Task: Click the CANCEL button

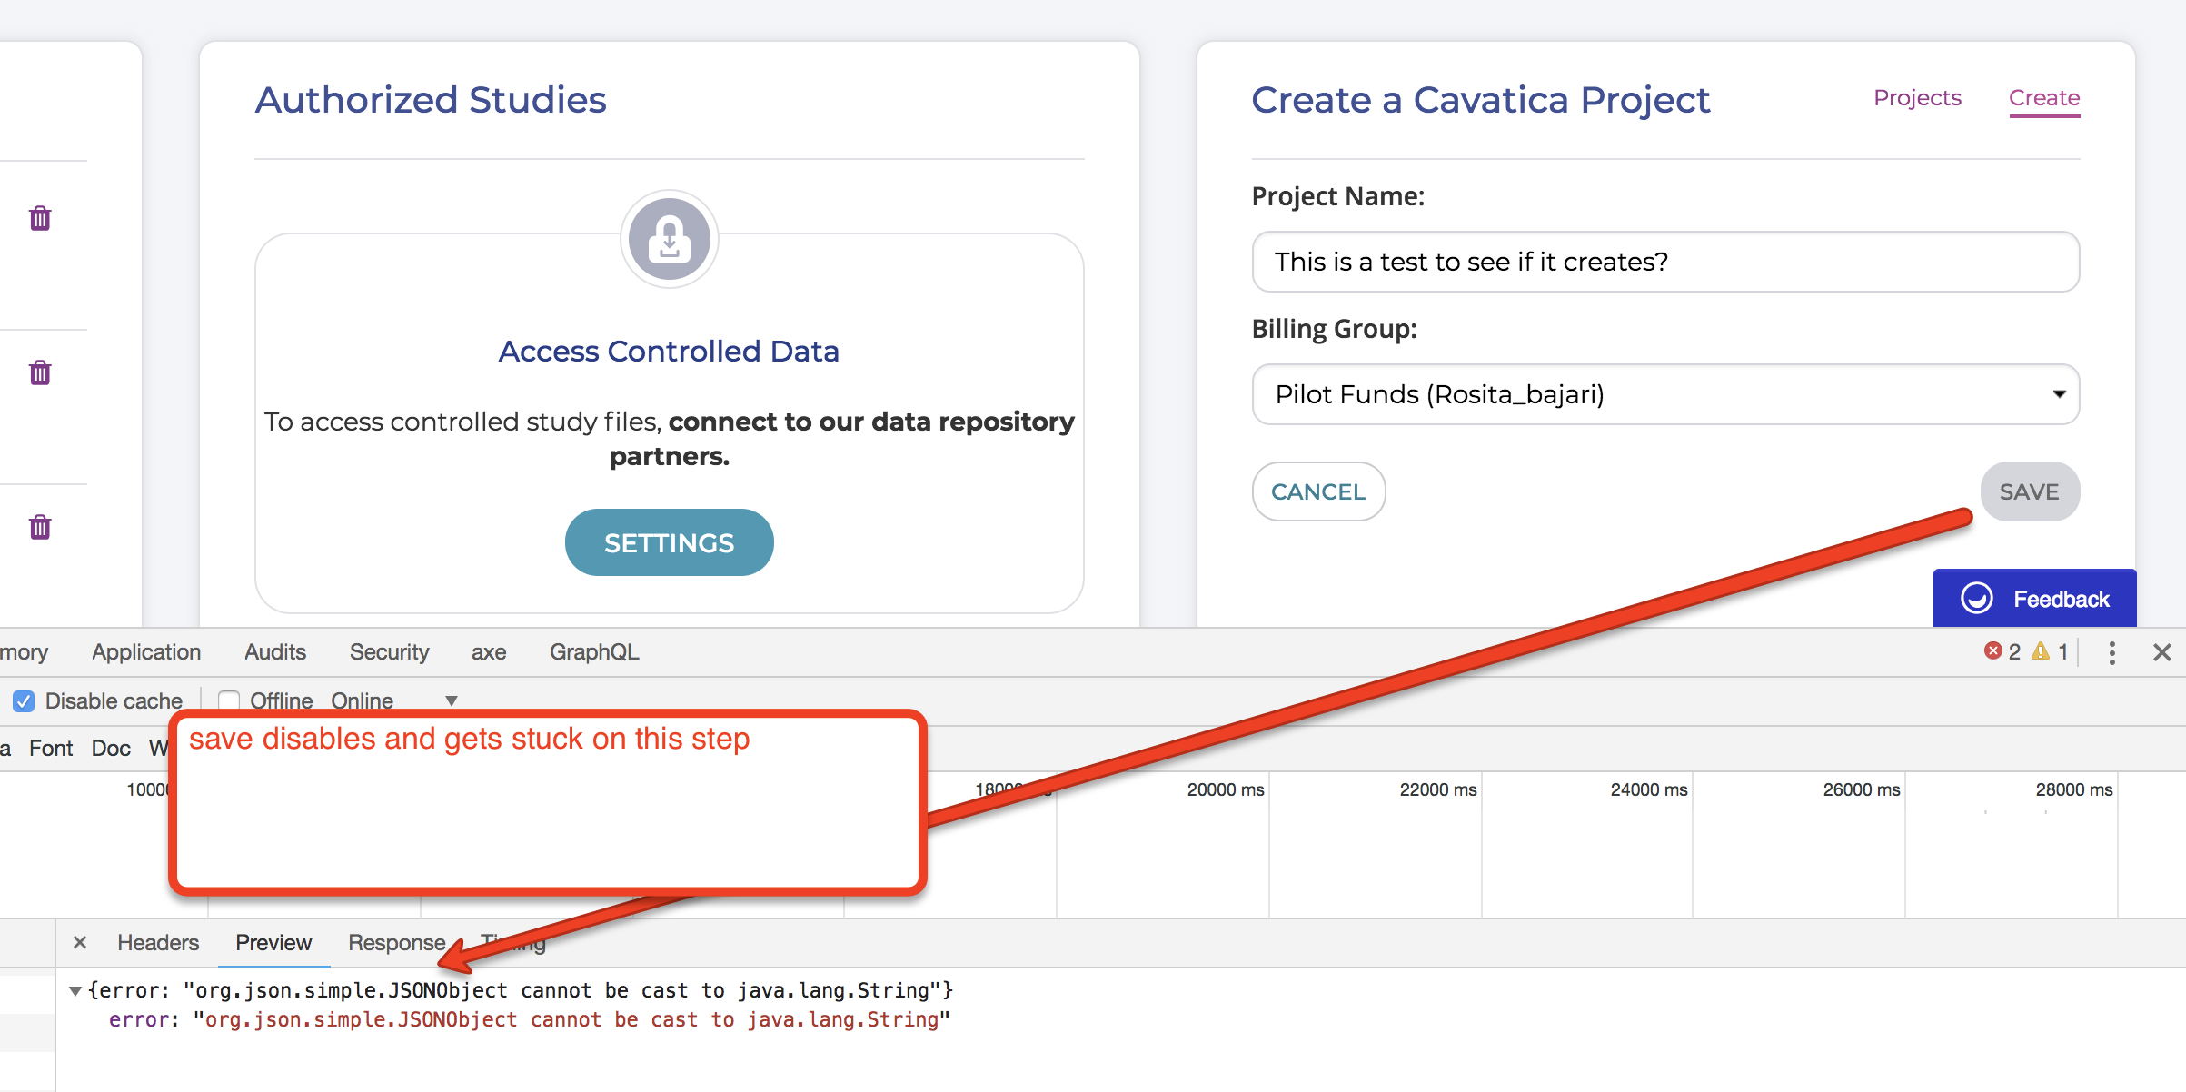Action: pyautogui.click(x=1318, y=491)
